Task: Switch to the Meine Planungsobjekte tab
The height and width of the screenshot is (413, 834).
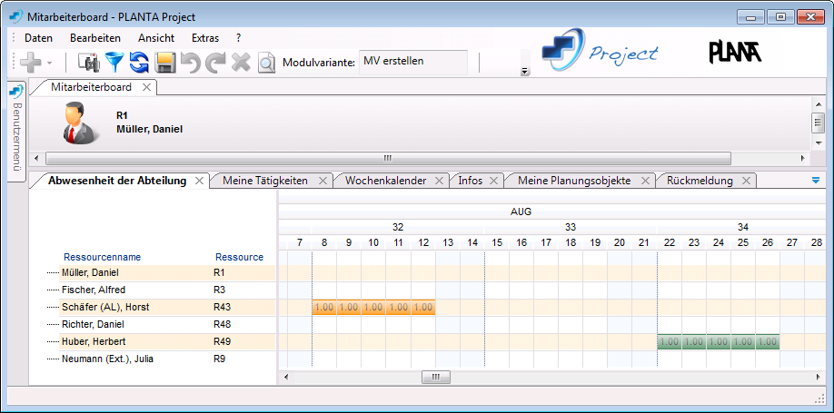Action: coord(574,181)
